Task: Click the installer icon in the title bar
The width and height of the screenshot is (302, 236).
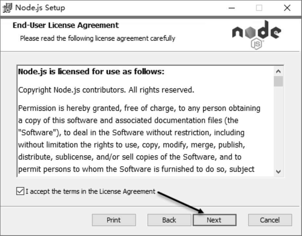Action: [x=7, y=8]
